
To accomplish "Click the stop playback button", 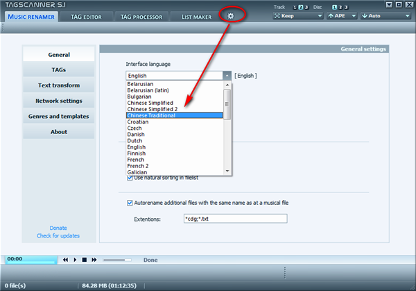I will (x=85, y=260).
